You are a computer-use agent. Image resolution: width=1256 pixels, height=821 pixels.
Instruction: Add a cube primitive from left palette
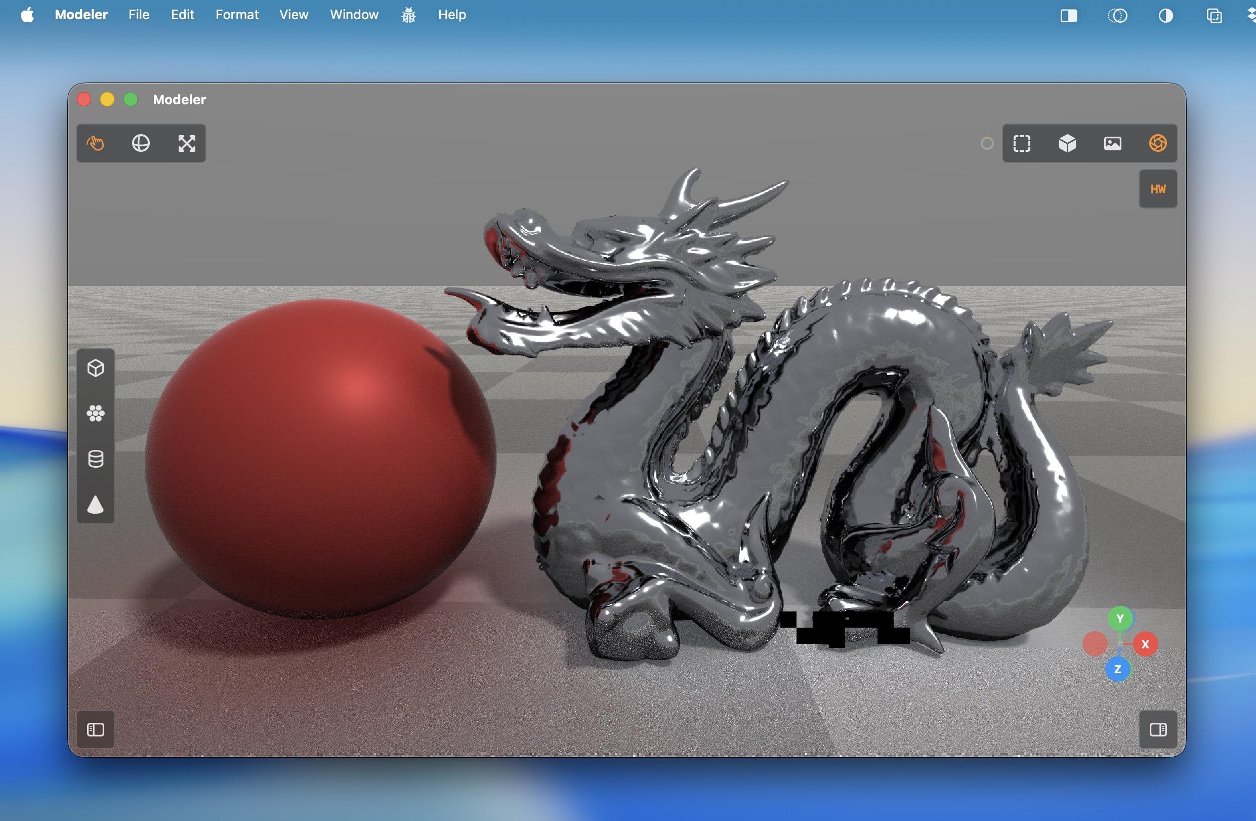pos(96,368)
